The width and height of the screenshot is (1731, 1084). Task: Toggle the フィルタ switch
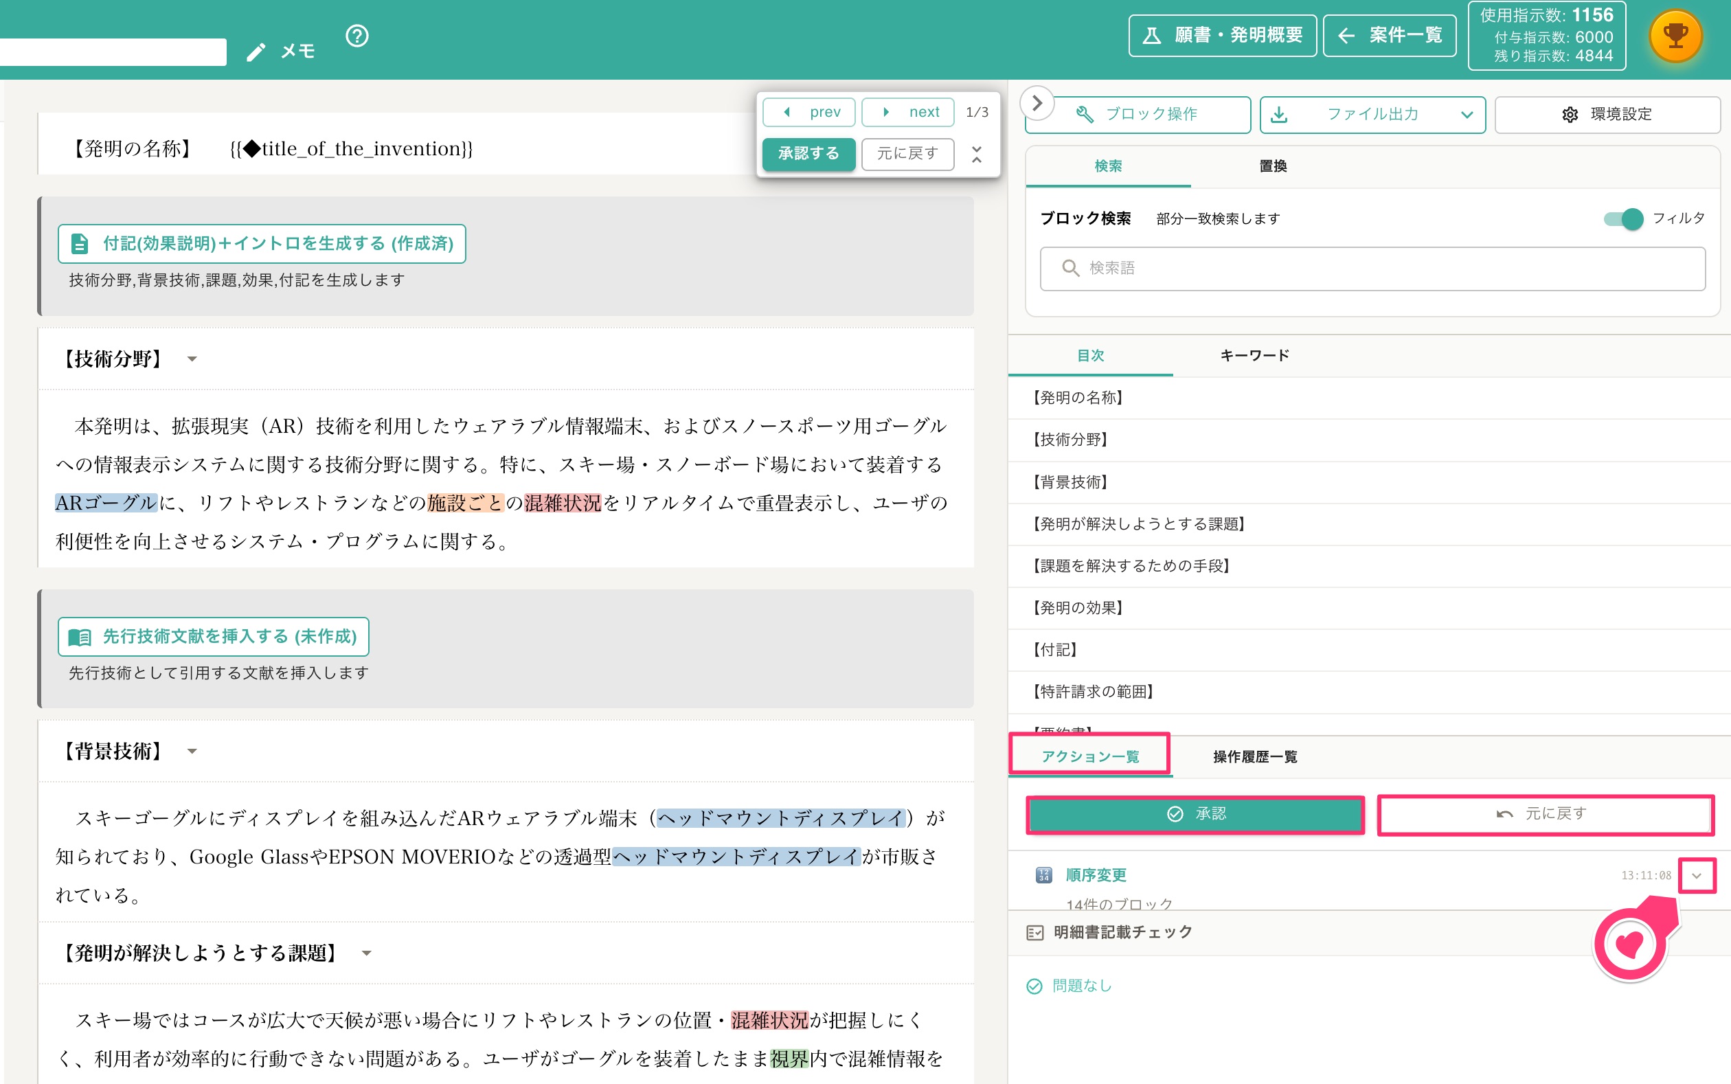point(1622,218)
